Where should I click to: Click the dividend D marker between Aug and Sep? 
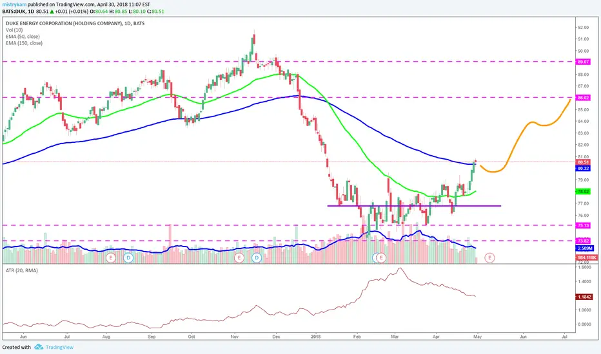(x=128, y=257)
